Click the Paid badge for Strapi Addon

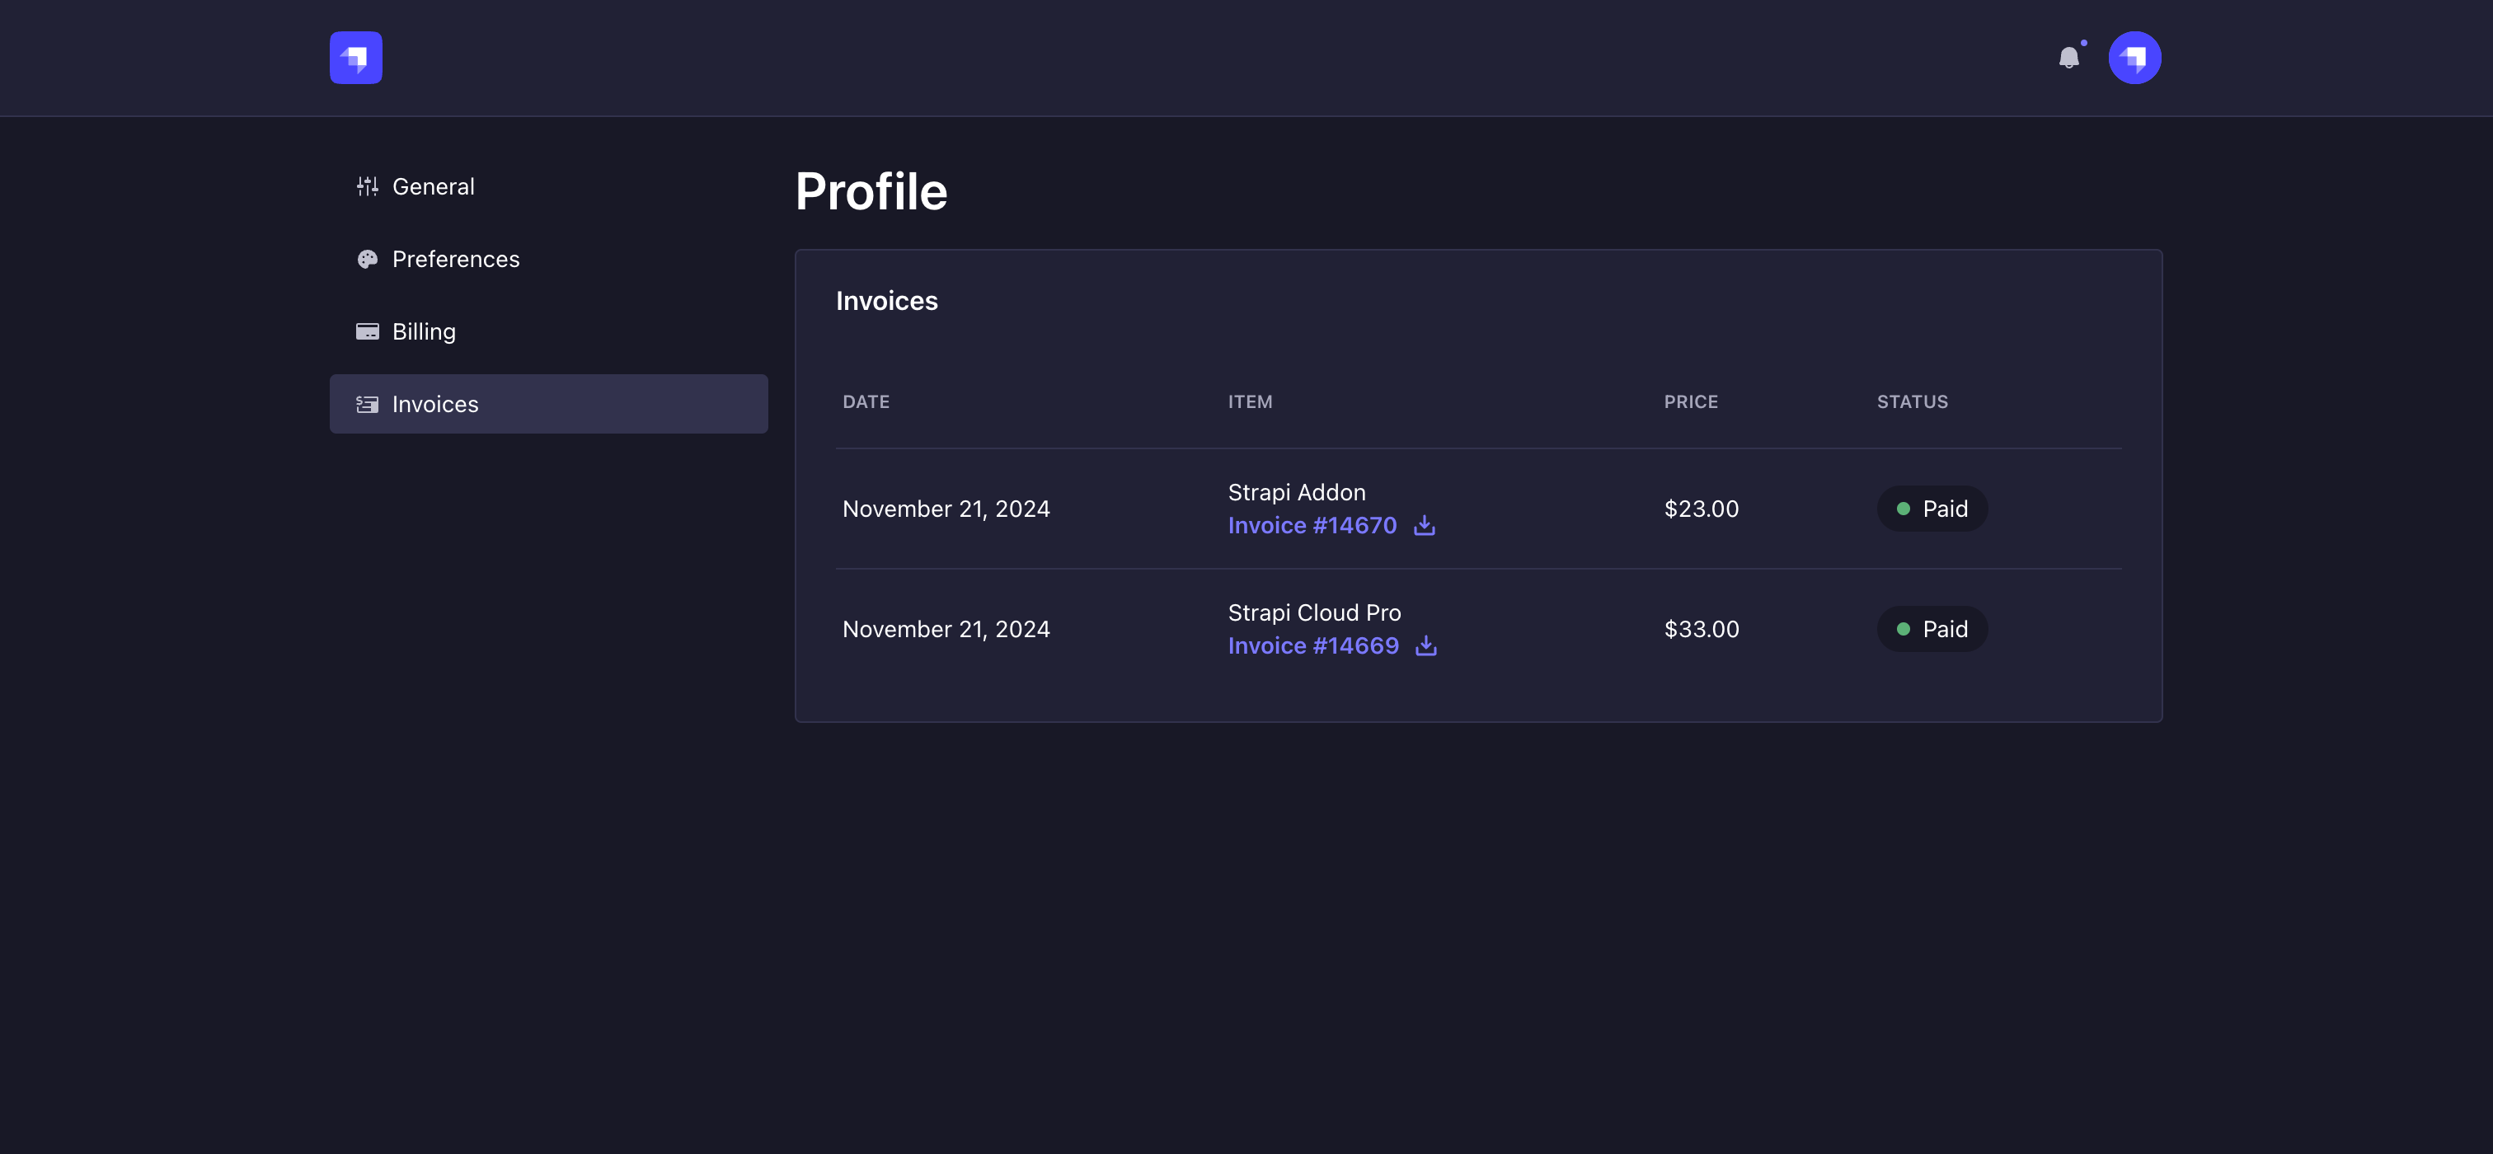[x=1932, y=509]
